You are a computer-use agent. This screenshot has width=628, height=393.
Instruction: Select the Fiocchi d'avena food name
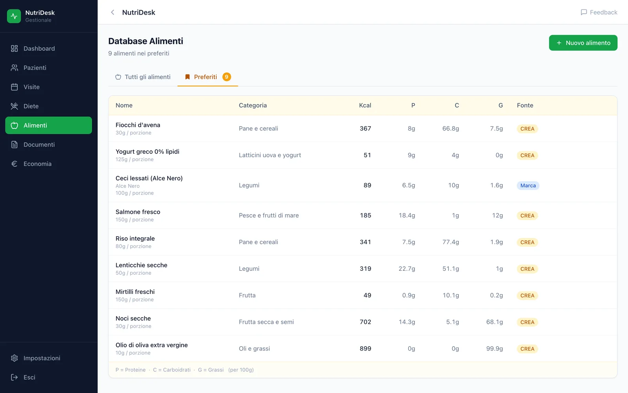tap(138, 125)
